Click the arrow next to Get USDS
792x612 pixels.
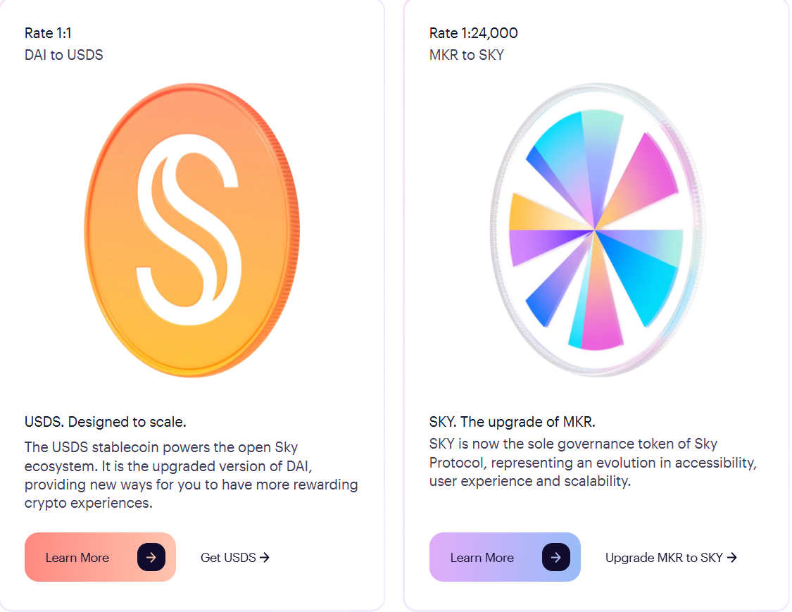pyautogui.click(x=265, y=557)
